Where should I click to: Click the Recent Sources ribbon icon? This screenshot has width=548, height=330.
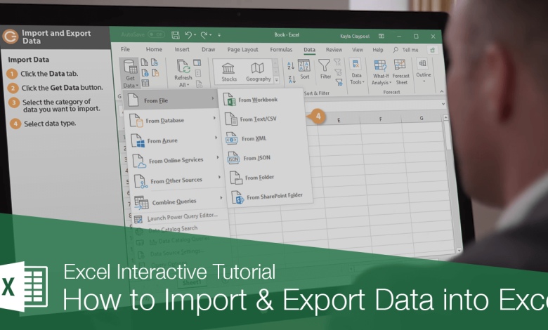tap(155, 62)
